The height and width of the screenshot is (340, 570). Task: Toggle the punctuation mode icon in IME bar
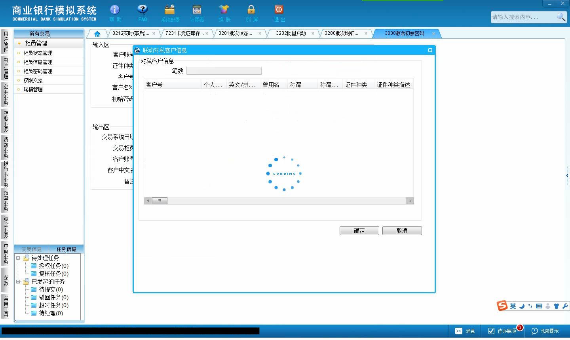pos(530,306)
